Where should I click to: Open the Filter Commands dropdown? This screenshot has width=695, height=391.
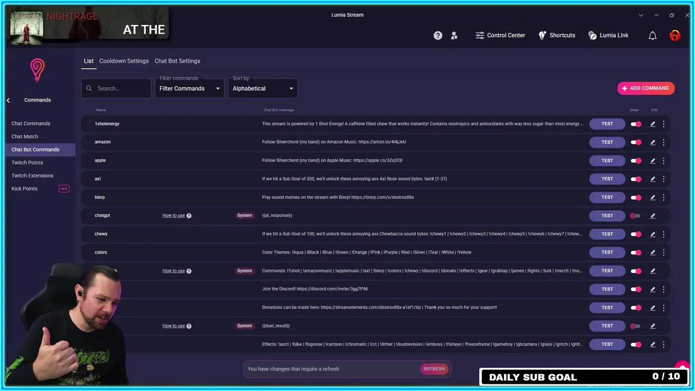[x=189, y=89]
